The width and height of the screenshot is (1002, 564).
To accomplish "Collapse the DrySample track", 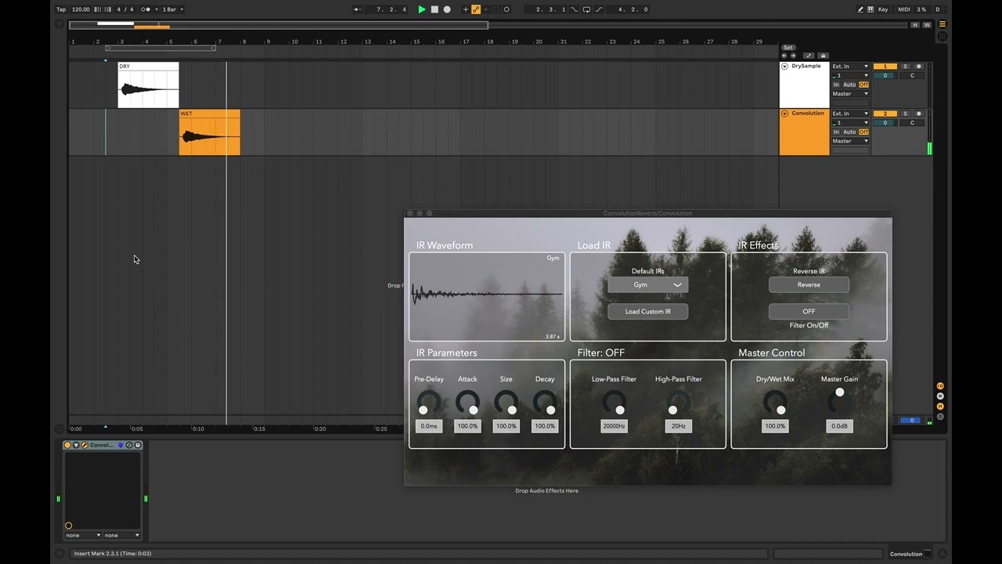I will [x=784, y=67].
